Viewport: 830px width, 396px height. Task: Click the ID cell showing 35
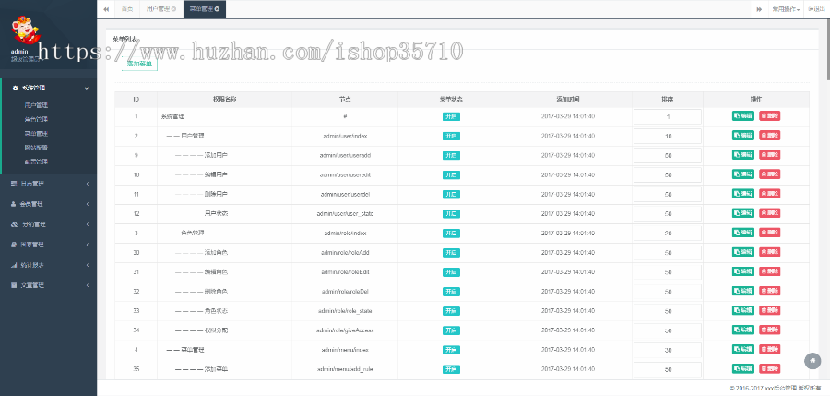click(x=136, y=369)
